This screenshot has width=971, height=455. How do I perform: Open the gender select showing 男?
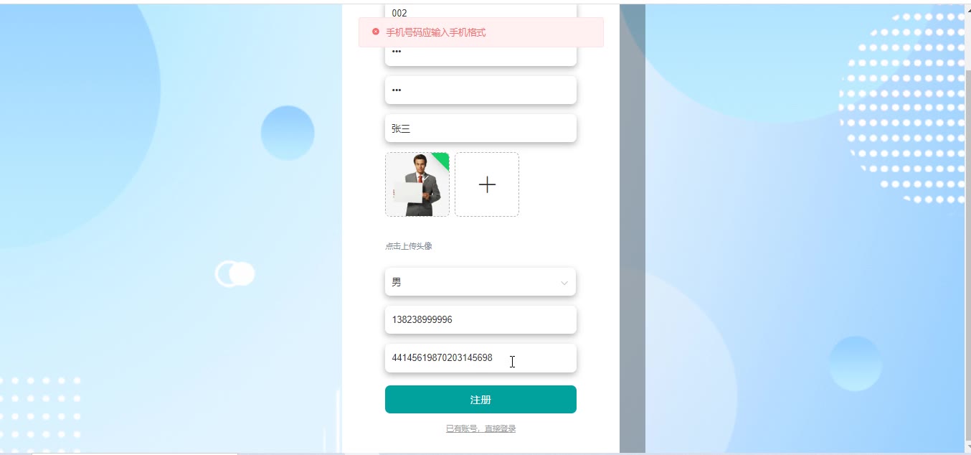(480, 282)
